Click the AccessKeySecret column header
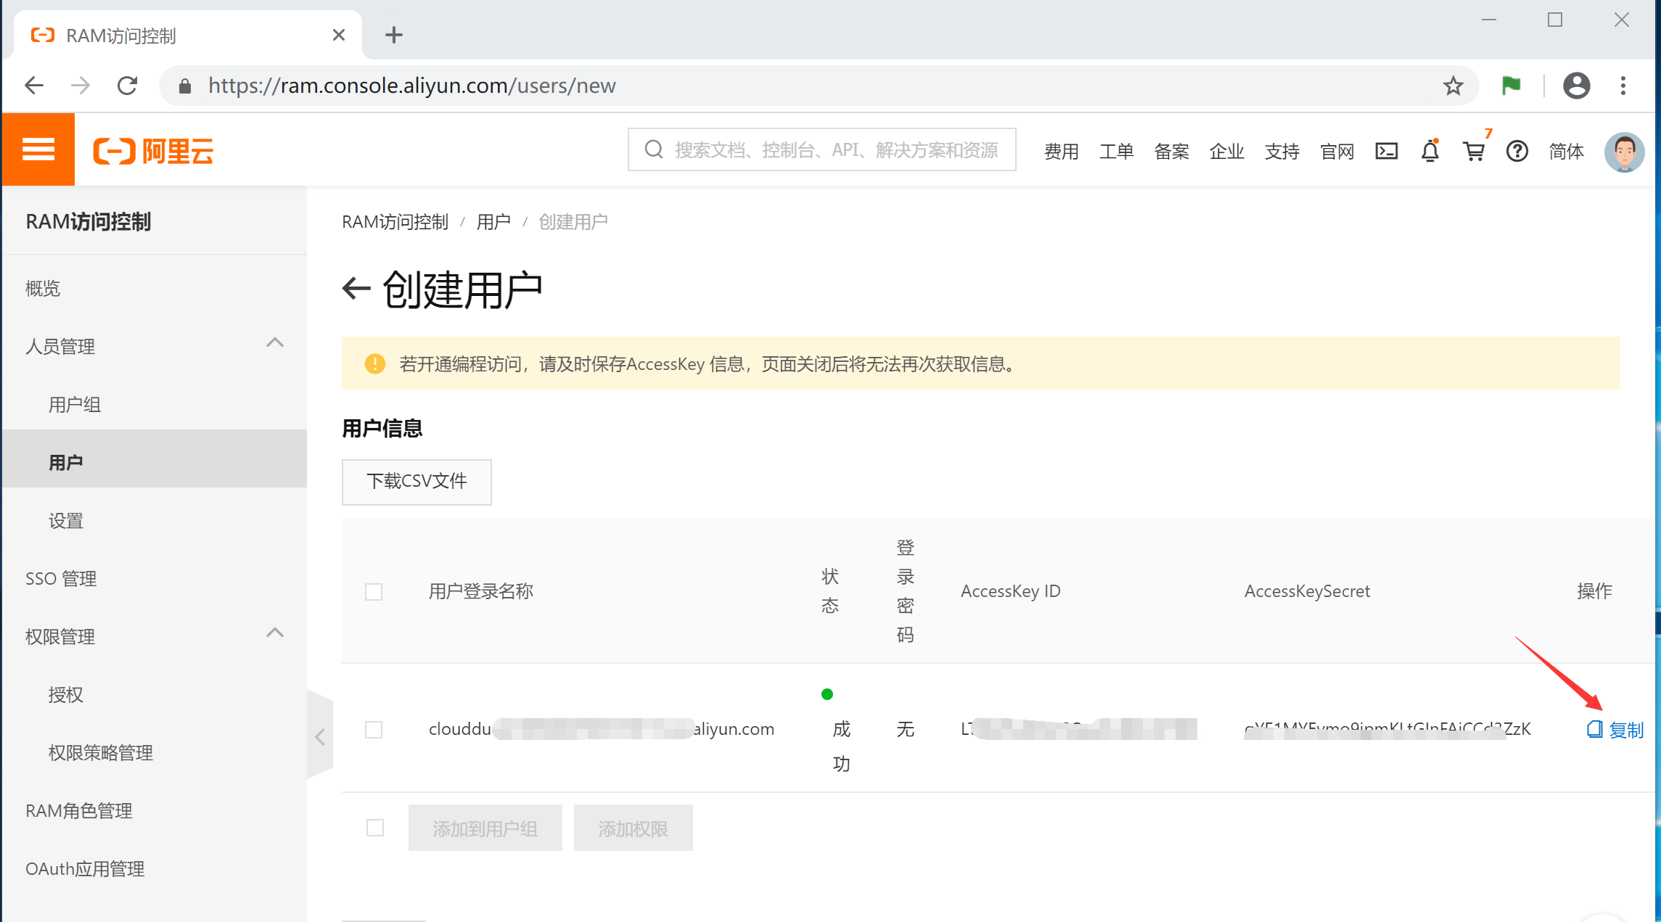This screenshot has height=922, width=1661. [1307, 591]
